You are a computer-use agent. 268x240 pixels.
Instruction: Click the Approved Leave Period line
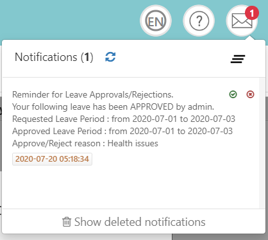pos(122,131)
